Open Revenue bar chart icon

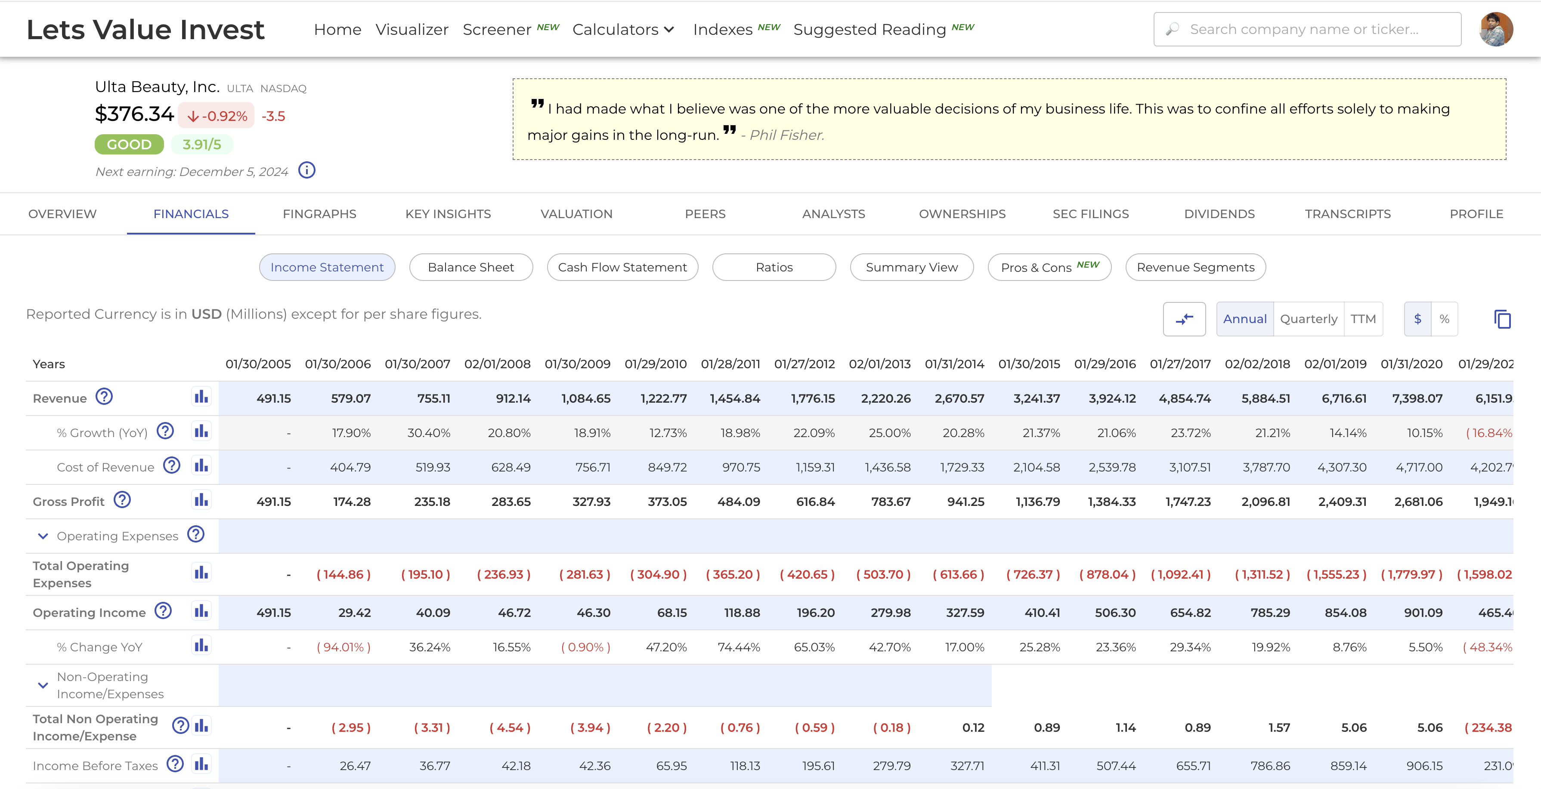201,397
